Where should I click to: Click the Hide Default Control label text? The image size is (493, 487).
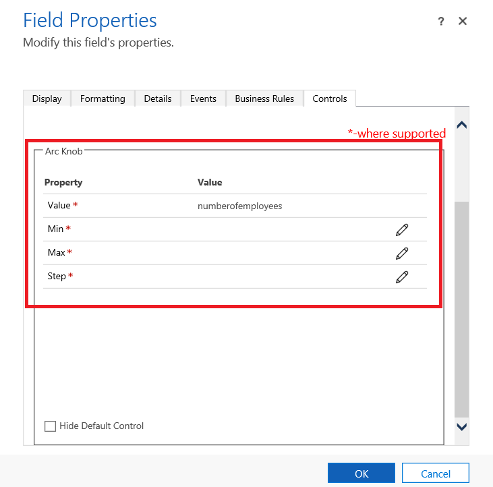102,426
